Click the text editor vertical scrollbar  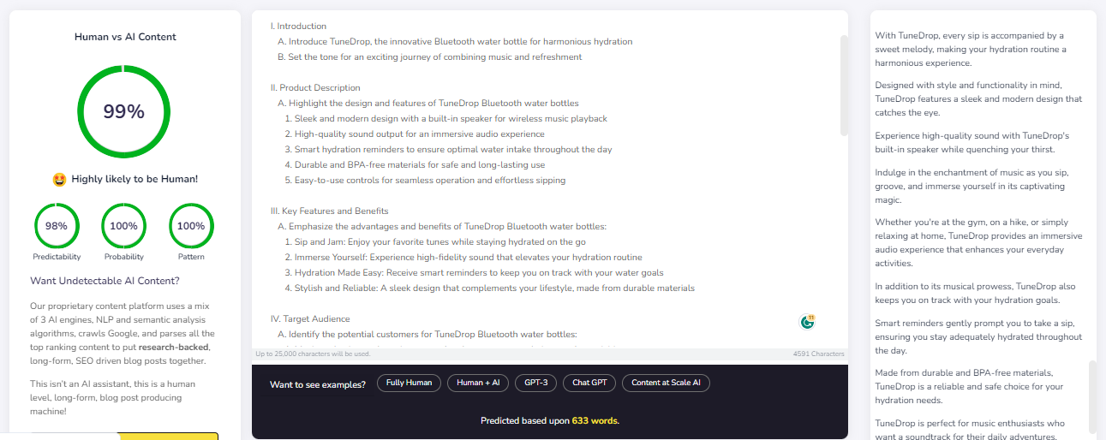(x=844, y=86)
